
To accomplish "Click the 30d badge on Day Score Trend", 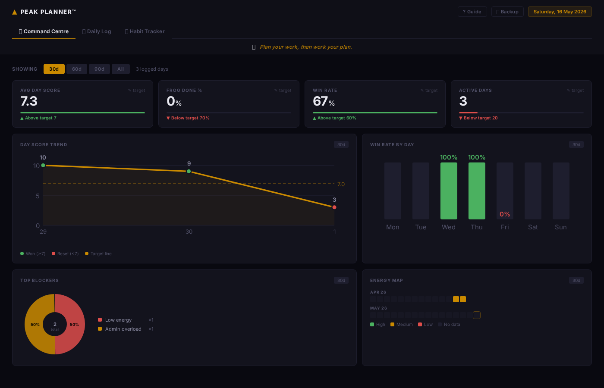I will pyautogui.click(x=341, y=144).
